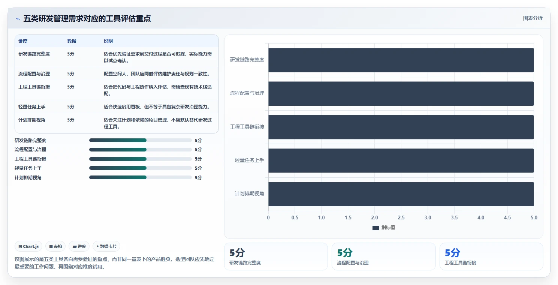Click the 指标值 legend color box
Screen dimensions: 558x285
tap(376, 228)
